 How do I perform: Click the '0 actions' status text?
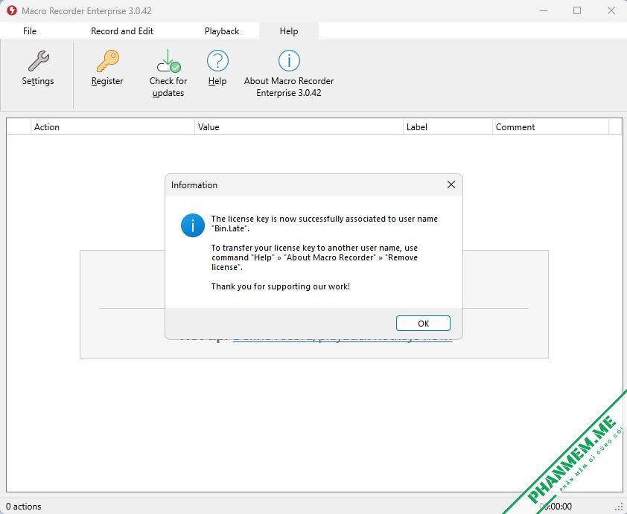coord(24,507)
